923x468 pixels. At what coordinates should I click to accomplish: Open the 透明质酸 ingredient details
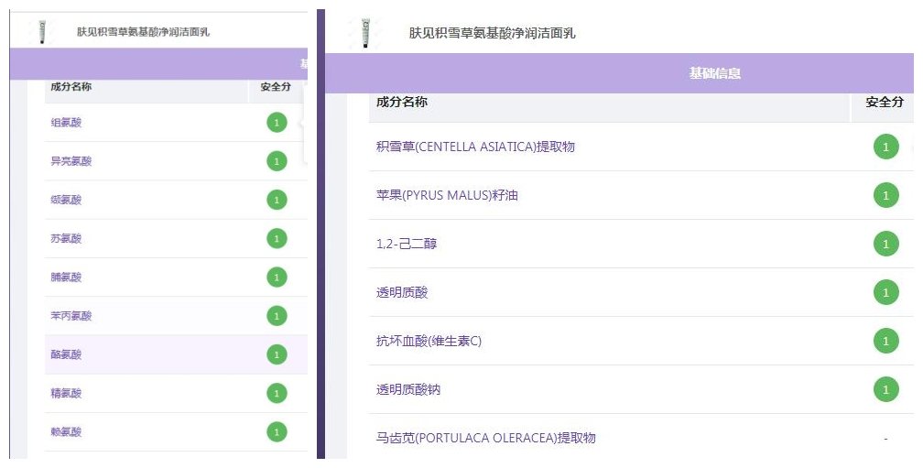(x=402, y=293)
